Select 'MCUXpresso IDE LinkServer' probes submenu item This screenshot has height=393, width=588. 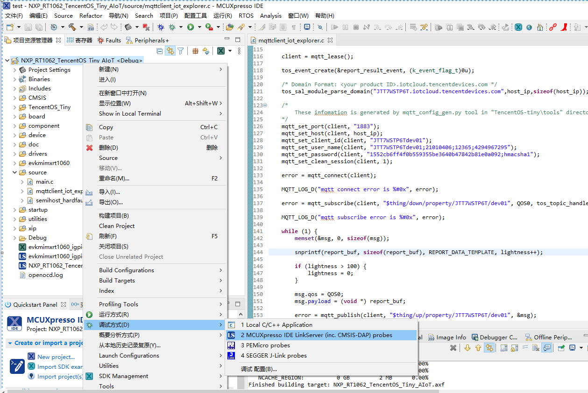point(321,335)
